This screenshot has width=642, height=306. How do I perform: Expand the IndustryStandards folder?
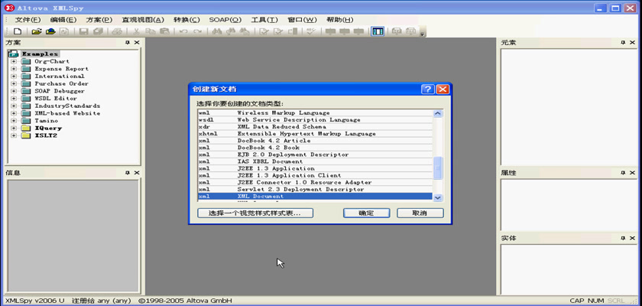(x=14, y=106)
